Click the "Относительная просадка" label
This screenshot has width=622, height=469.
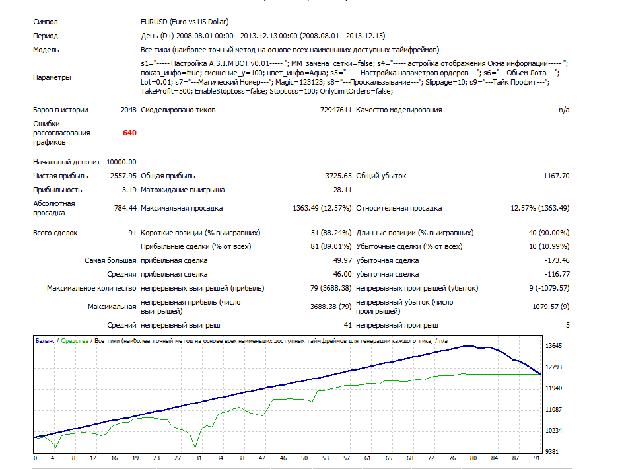pyautogui.click(x=399, y=208)
